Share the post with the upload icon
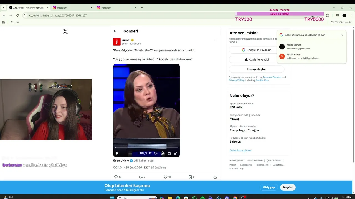The image size is (355, 199). (x=215, y=177)
